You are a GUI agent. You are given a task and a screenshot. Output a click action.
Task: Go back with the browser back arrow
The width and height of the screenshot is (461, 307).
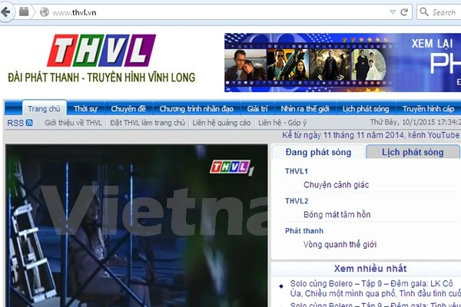click(5, 12)
